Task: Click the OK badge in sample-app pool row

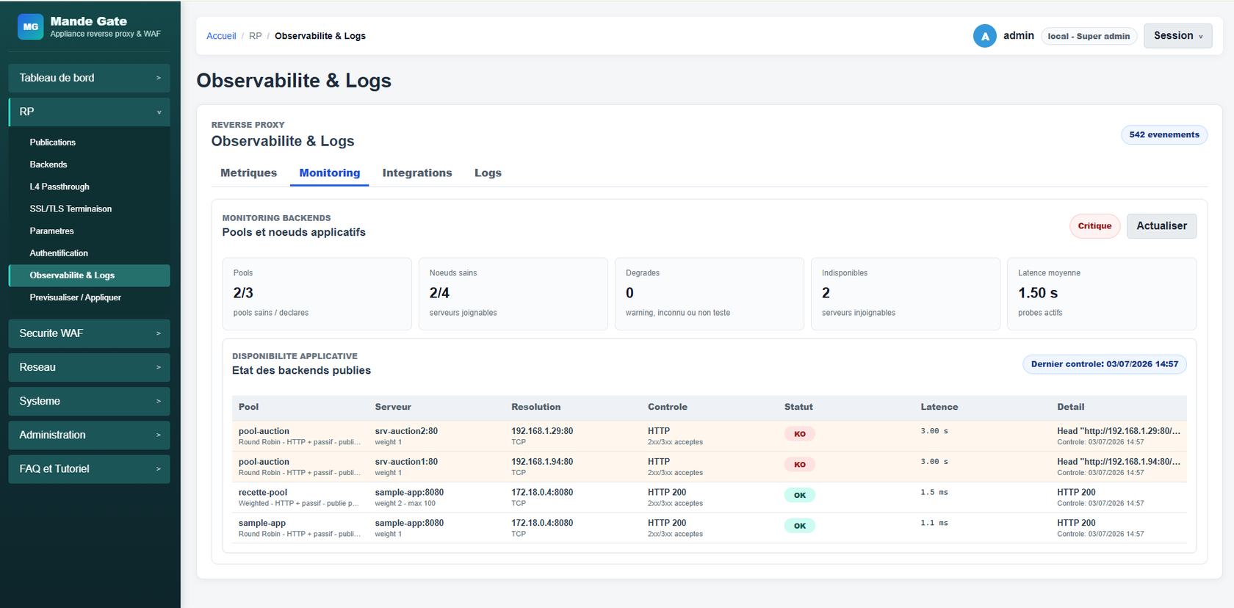Action: (799, 526)
